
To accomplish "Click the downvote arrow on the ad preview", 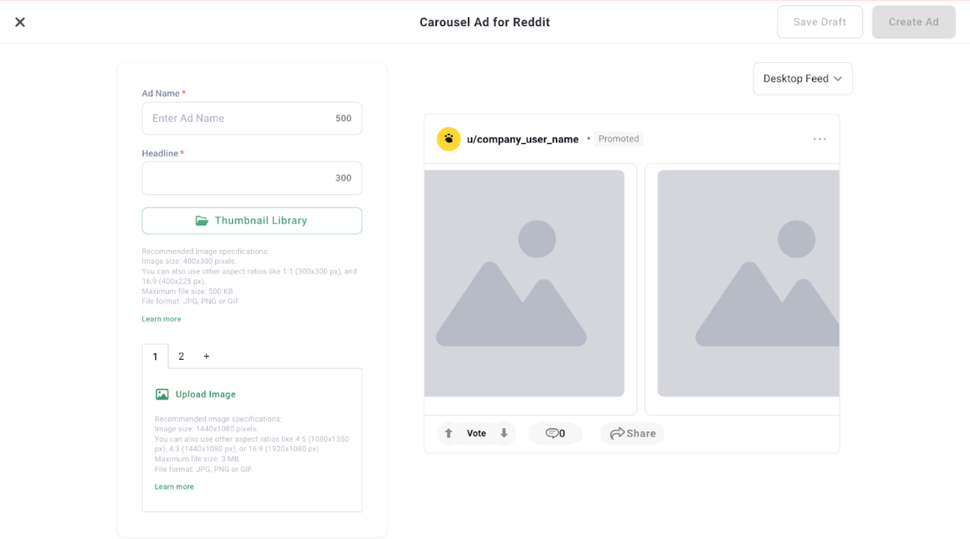I will coord(504,433).
